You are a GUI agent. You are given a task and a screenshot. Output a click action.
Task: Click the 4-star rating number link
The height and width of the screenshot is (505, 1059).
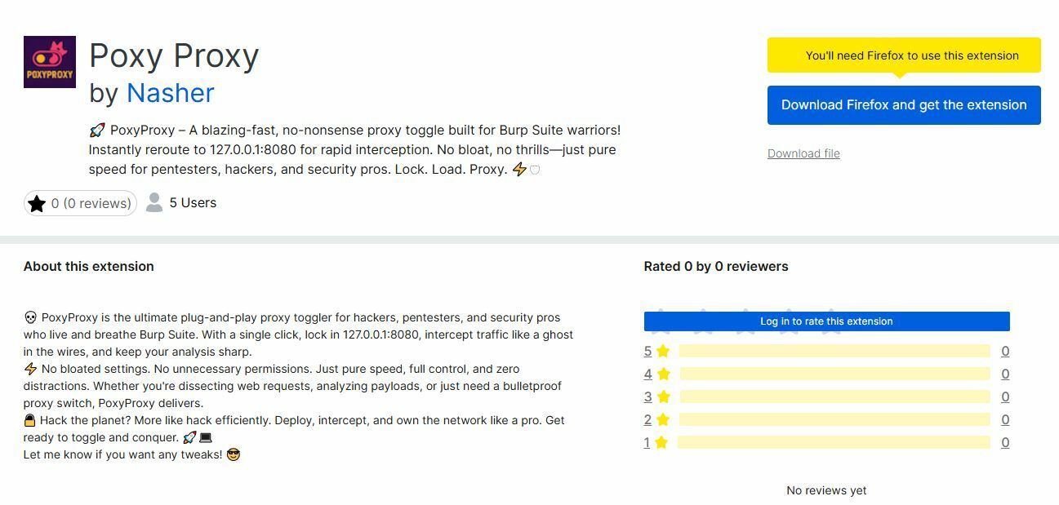[647, 374]
